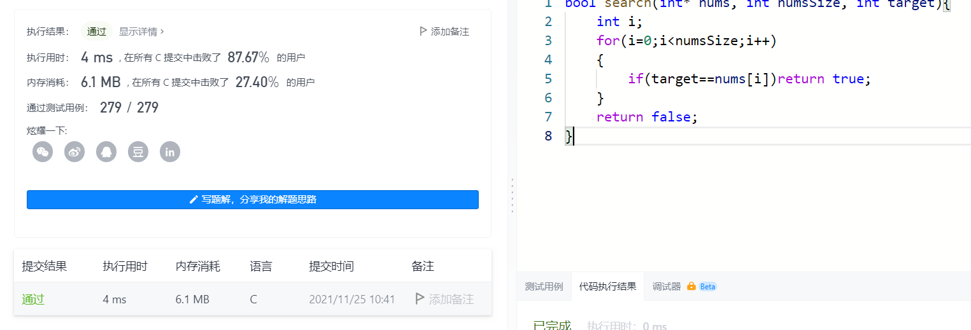This screenshot has width=971, height=330.
Task: Switch to 测试用例 tab
Action: click(x=544, y=287)
